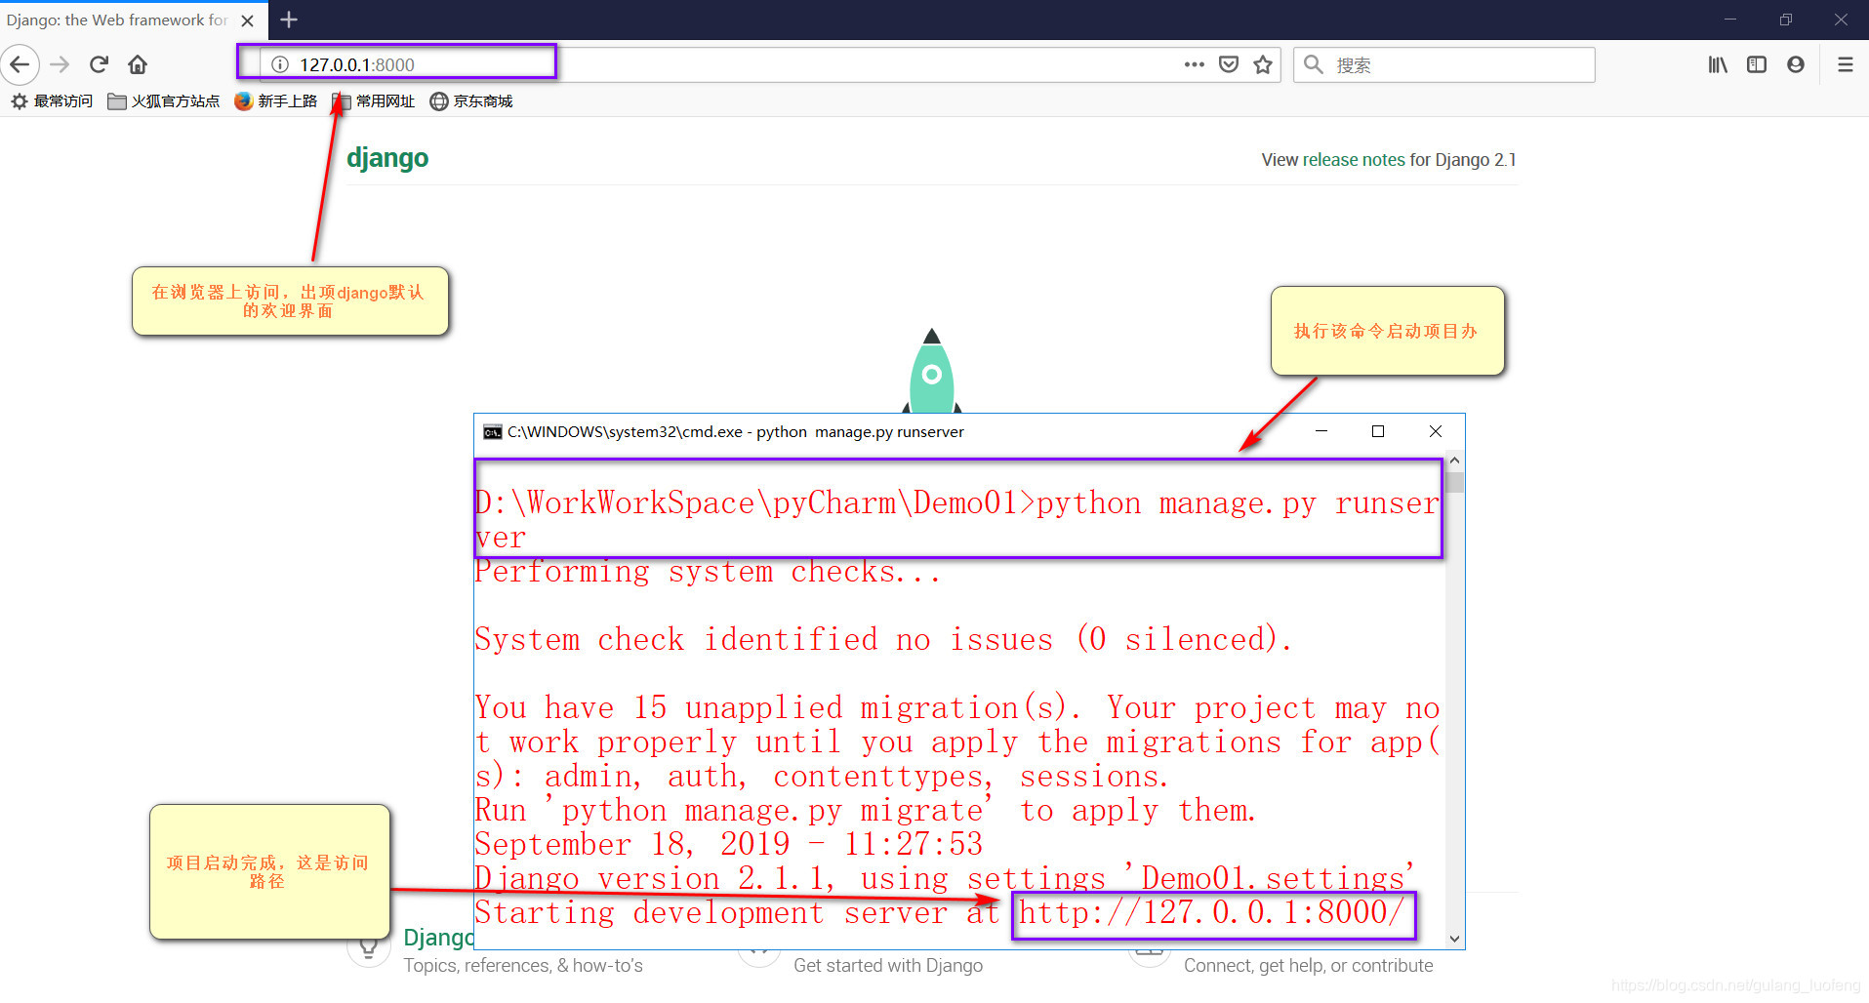The width and height of the screenshot is (1869, 1003).
Task: Close the cmd.exe window
Action: (x=1435, y=431)
